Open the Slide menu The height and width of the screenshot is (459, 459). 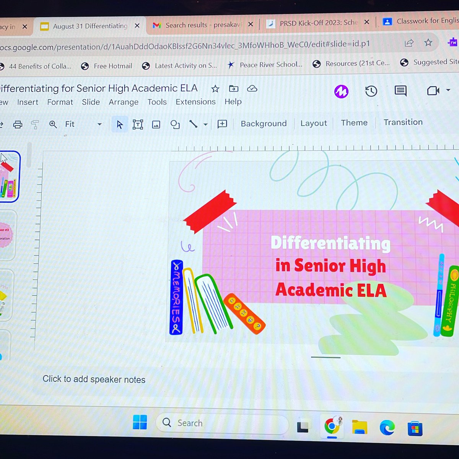click(91, 102)
